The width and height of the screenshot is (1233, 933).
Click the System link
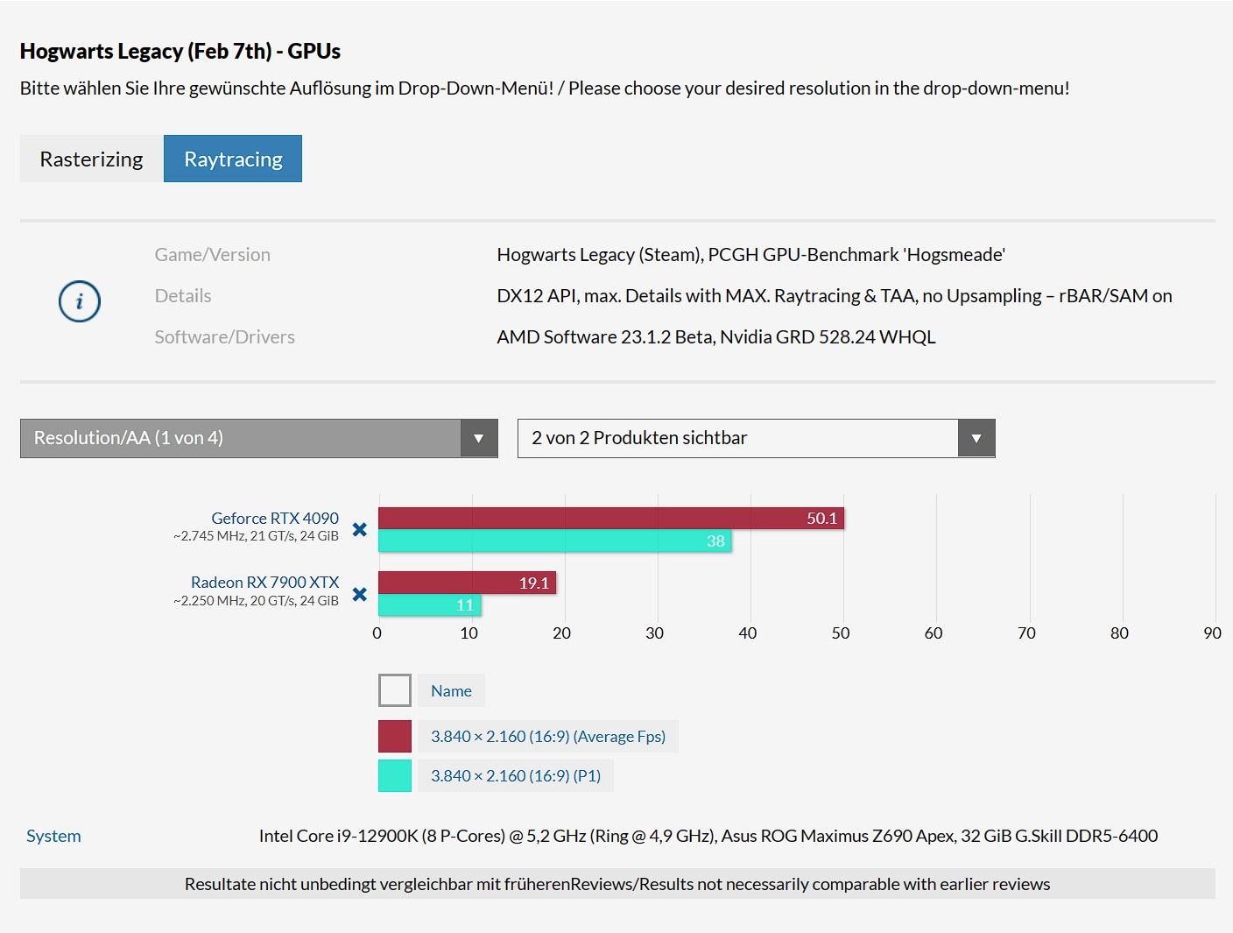click(53, 836)
